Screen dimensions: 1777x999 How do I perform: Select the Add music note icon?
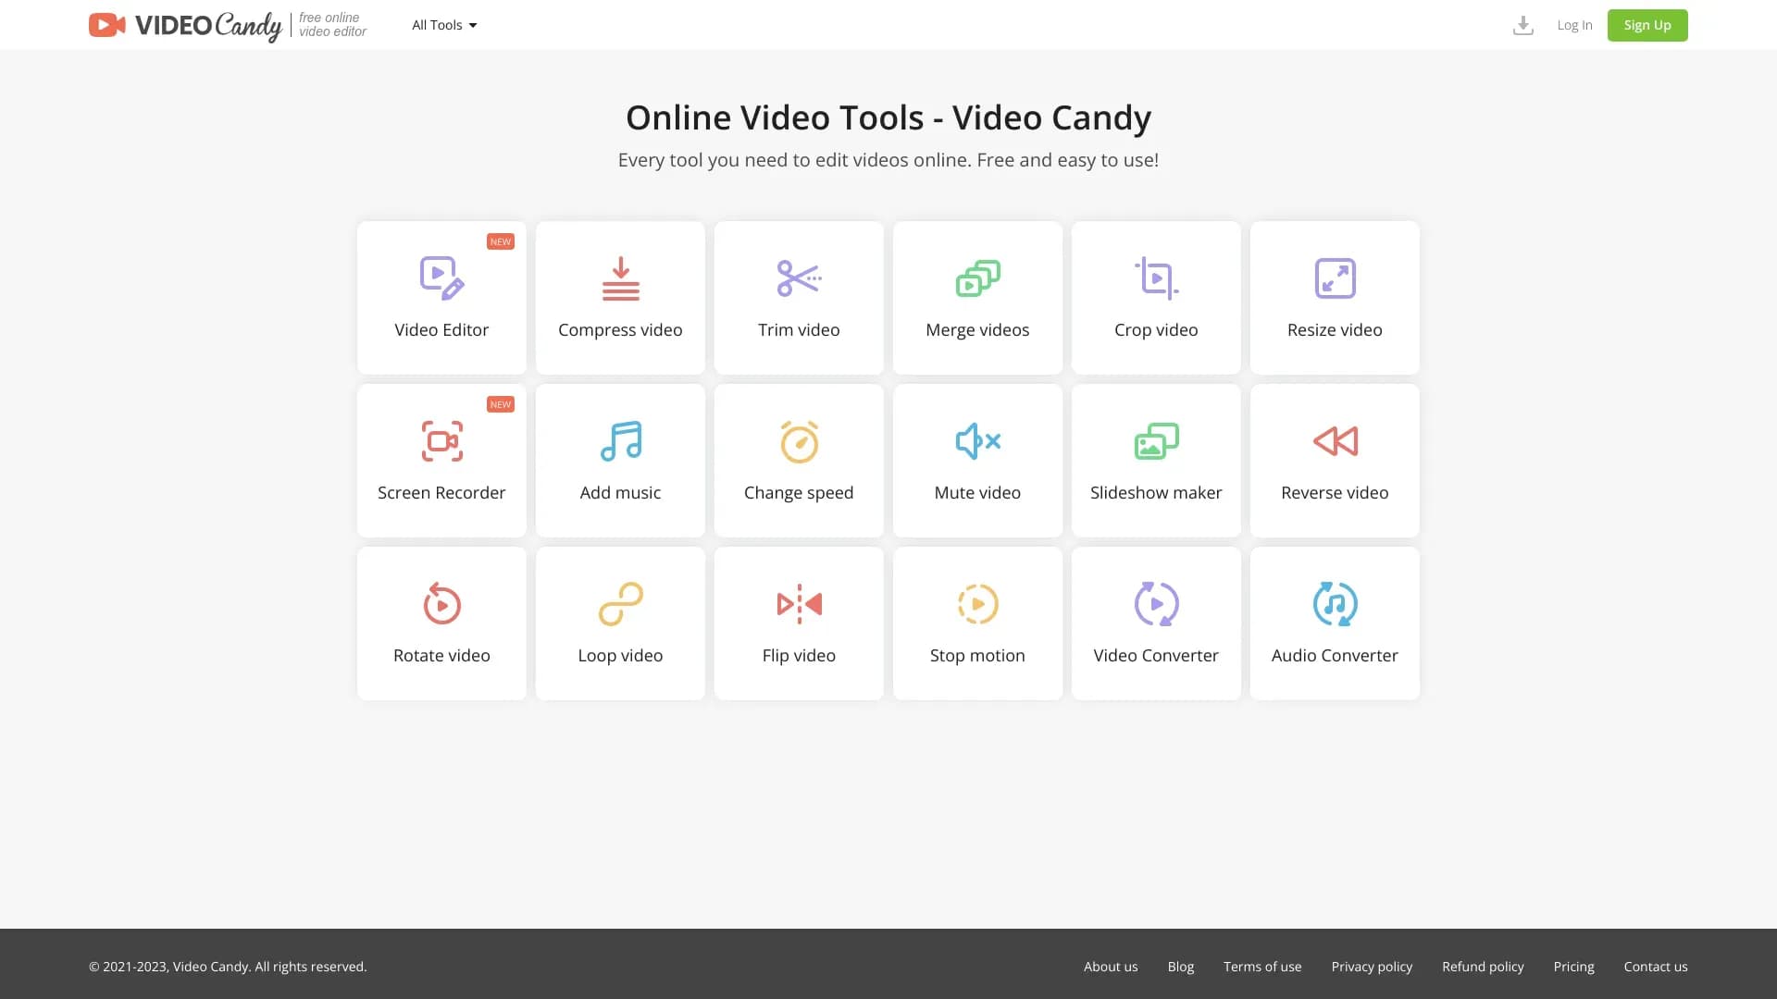click(x=620, y=441)
